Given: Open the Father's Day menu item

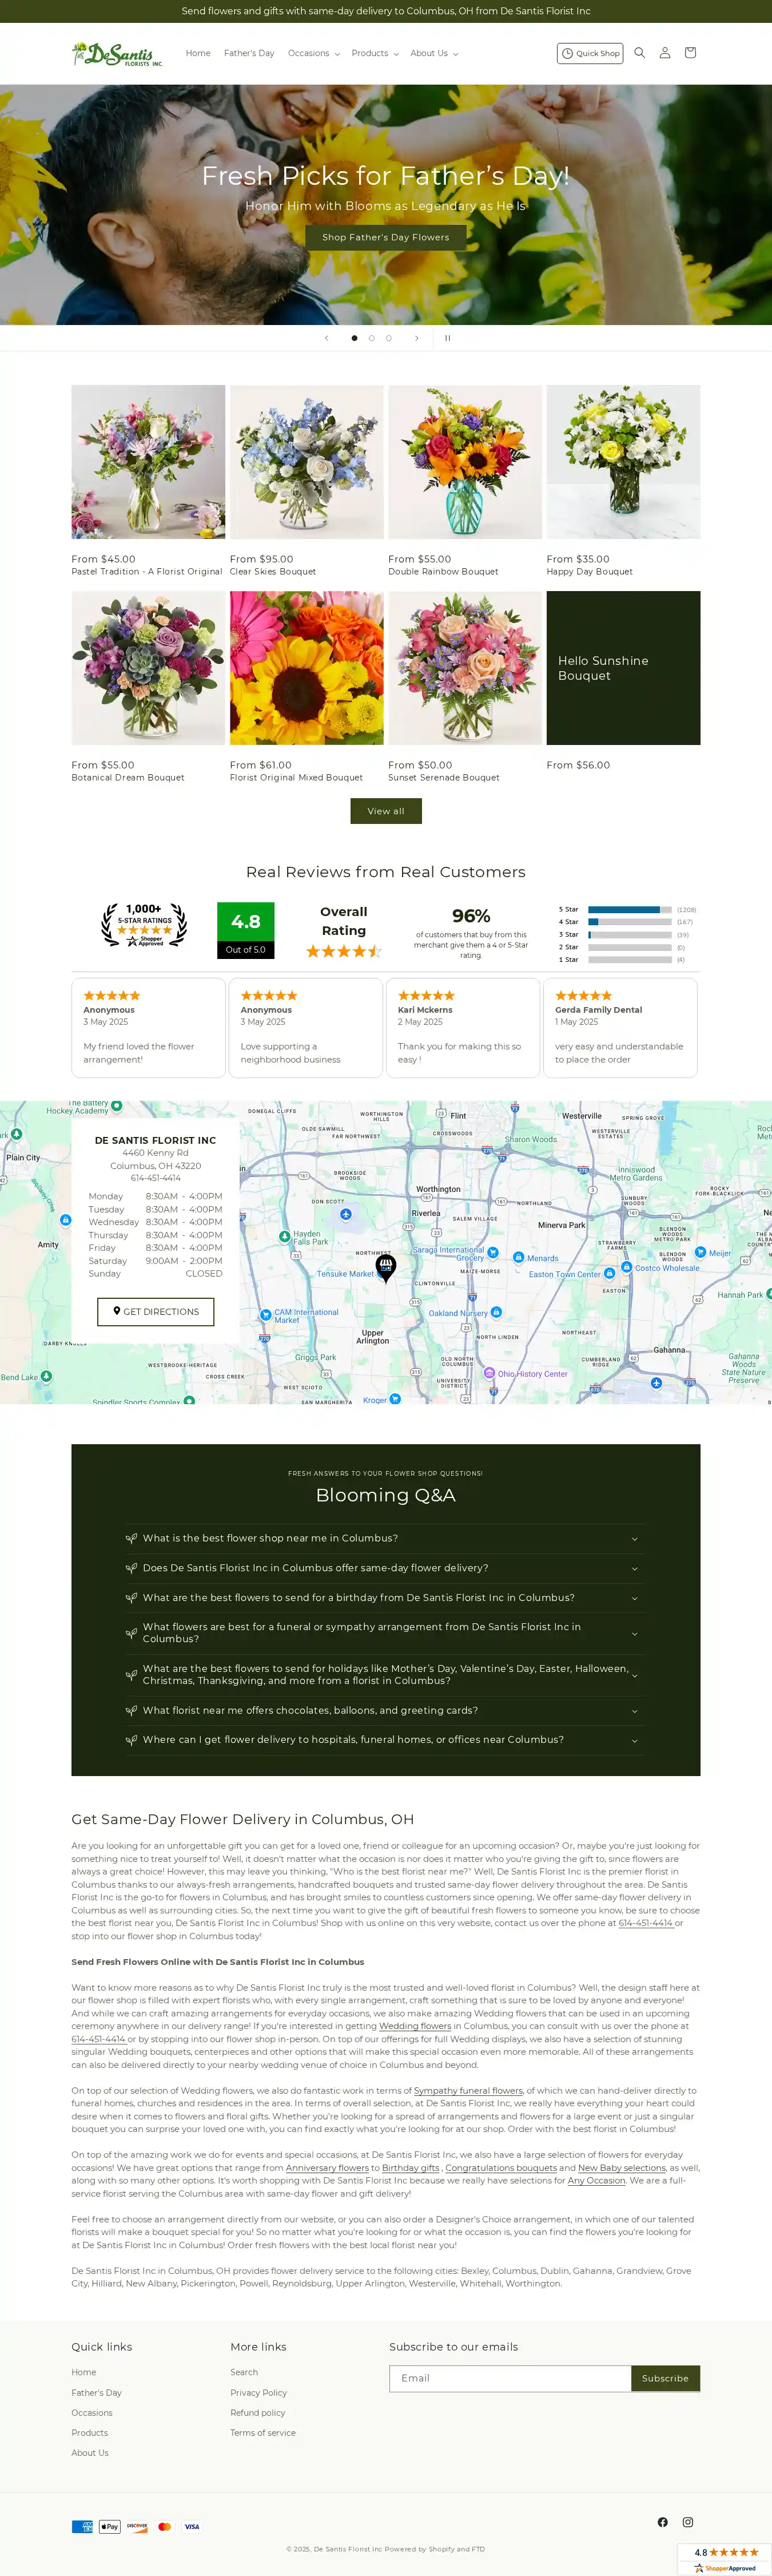Looking at the screenshot, I should click(249, 54).
